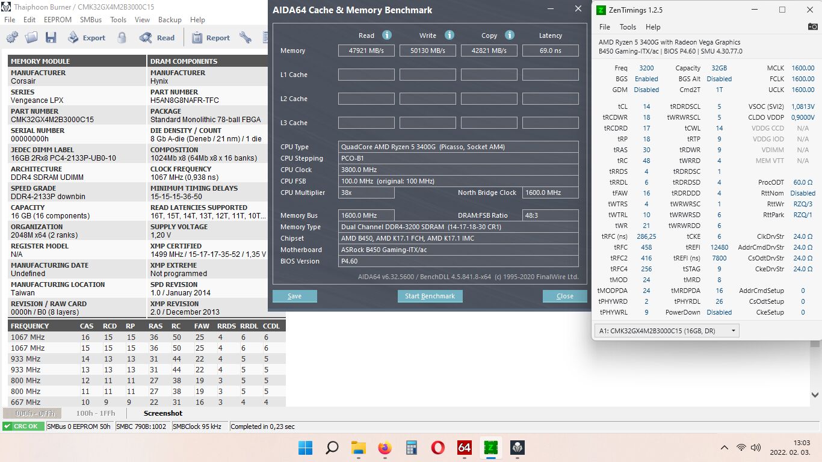Screen dimensions: 822x462
Task: Open the File menu in ZenTimings
Action: click(605, 26)
